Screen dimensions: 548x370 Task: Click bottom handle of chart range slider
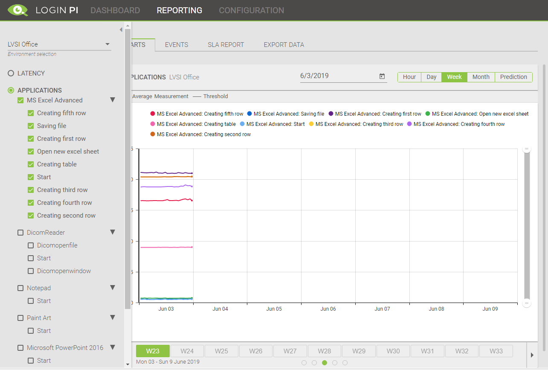[527, 303]
